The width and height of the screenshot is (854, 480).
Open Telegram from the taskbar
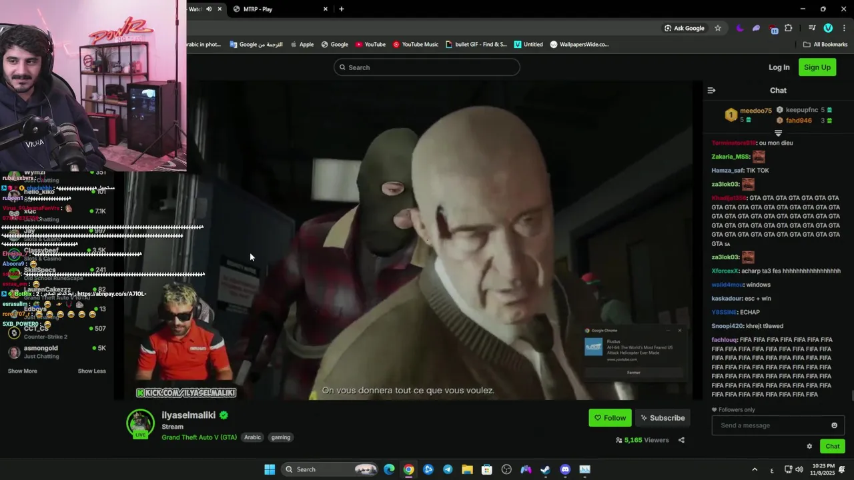click(x=448, y=469)
